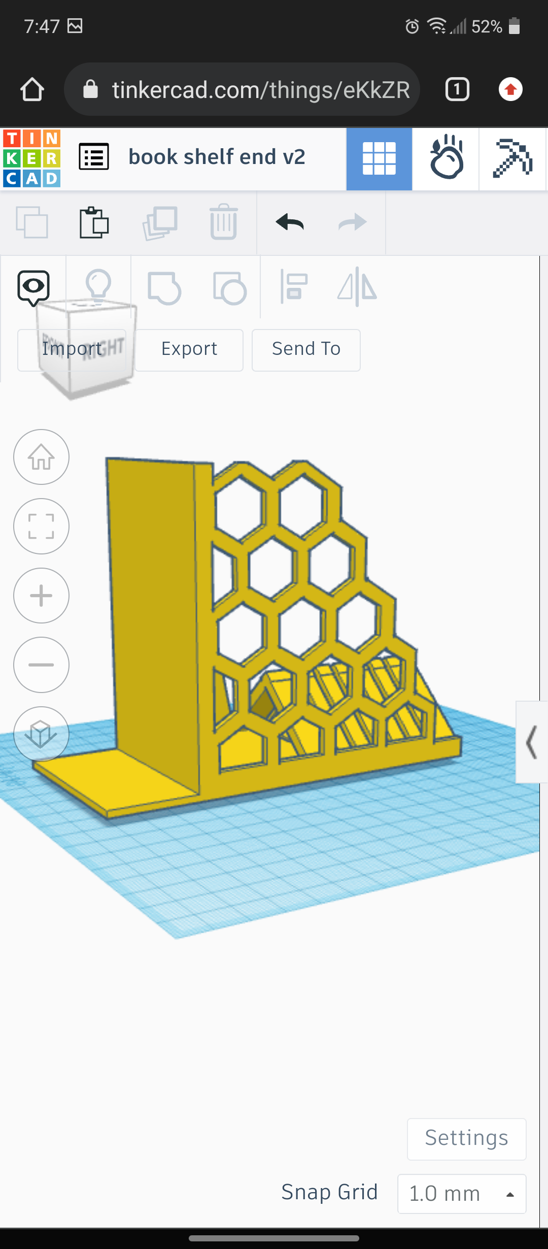This screenshot has width=548, height=1249.
Task: Click the Ungroup shapes icon
Action: (229, 288)
